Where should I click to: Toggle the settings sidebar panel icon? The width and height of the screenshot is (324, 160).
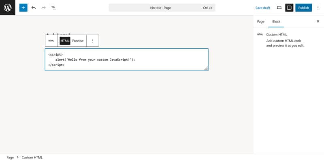289,8
